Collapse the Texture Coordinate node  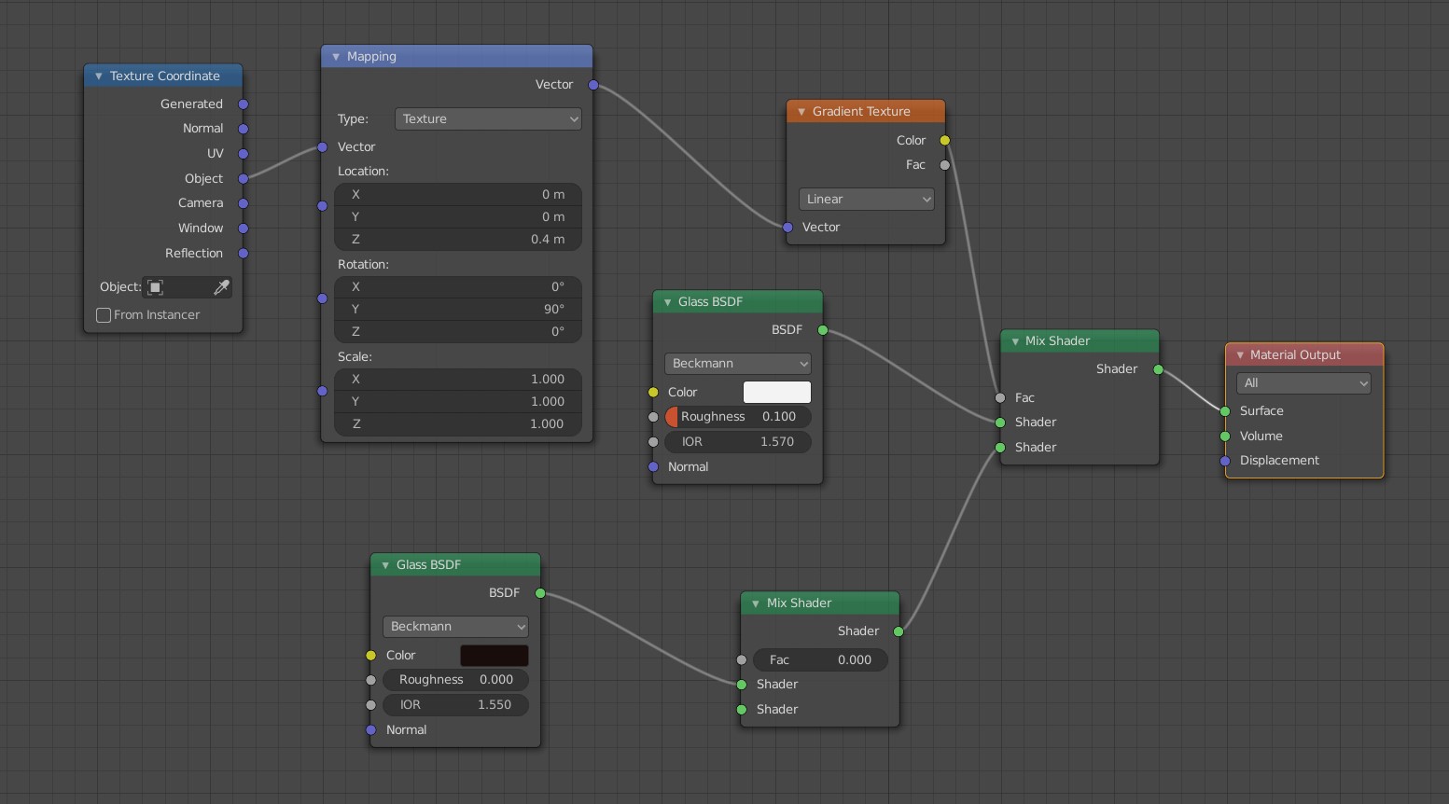(x=98, y=76)
